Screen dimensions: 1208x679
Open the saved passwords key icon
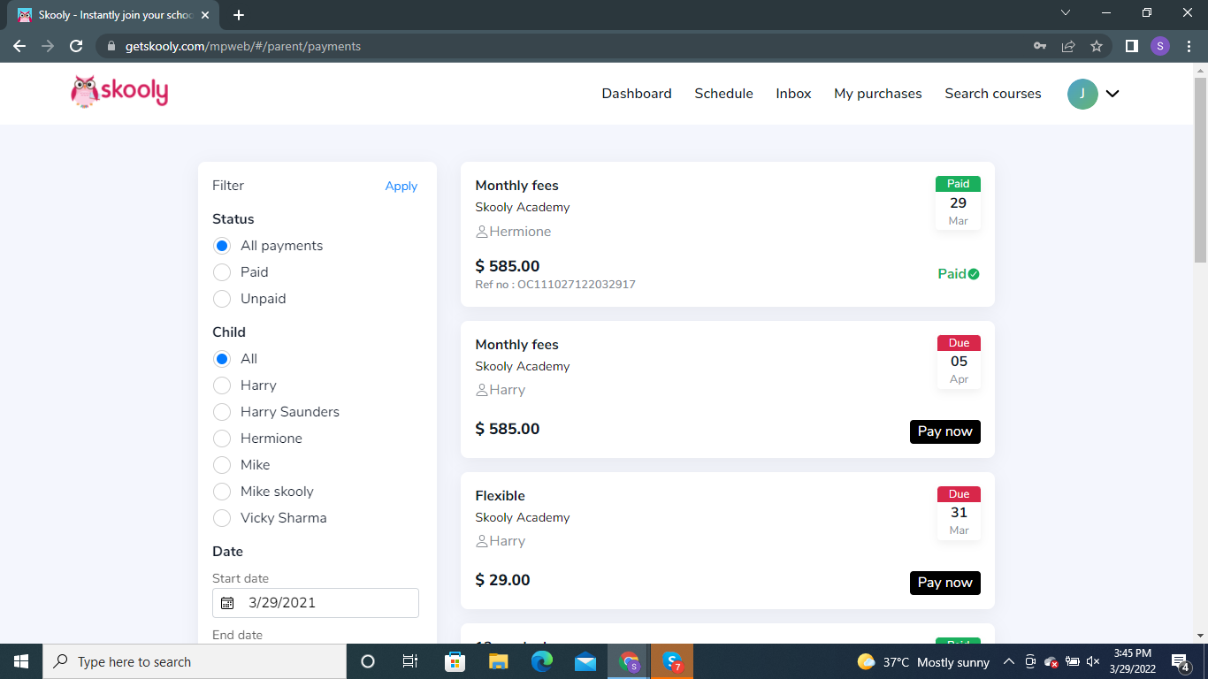click(x=1040, y=46)
